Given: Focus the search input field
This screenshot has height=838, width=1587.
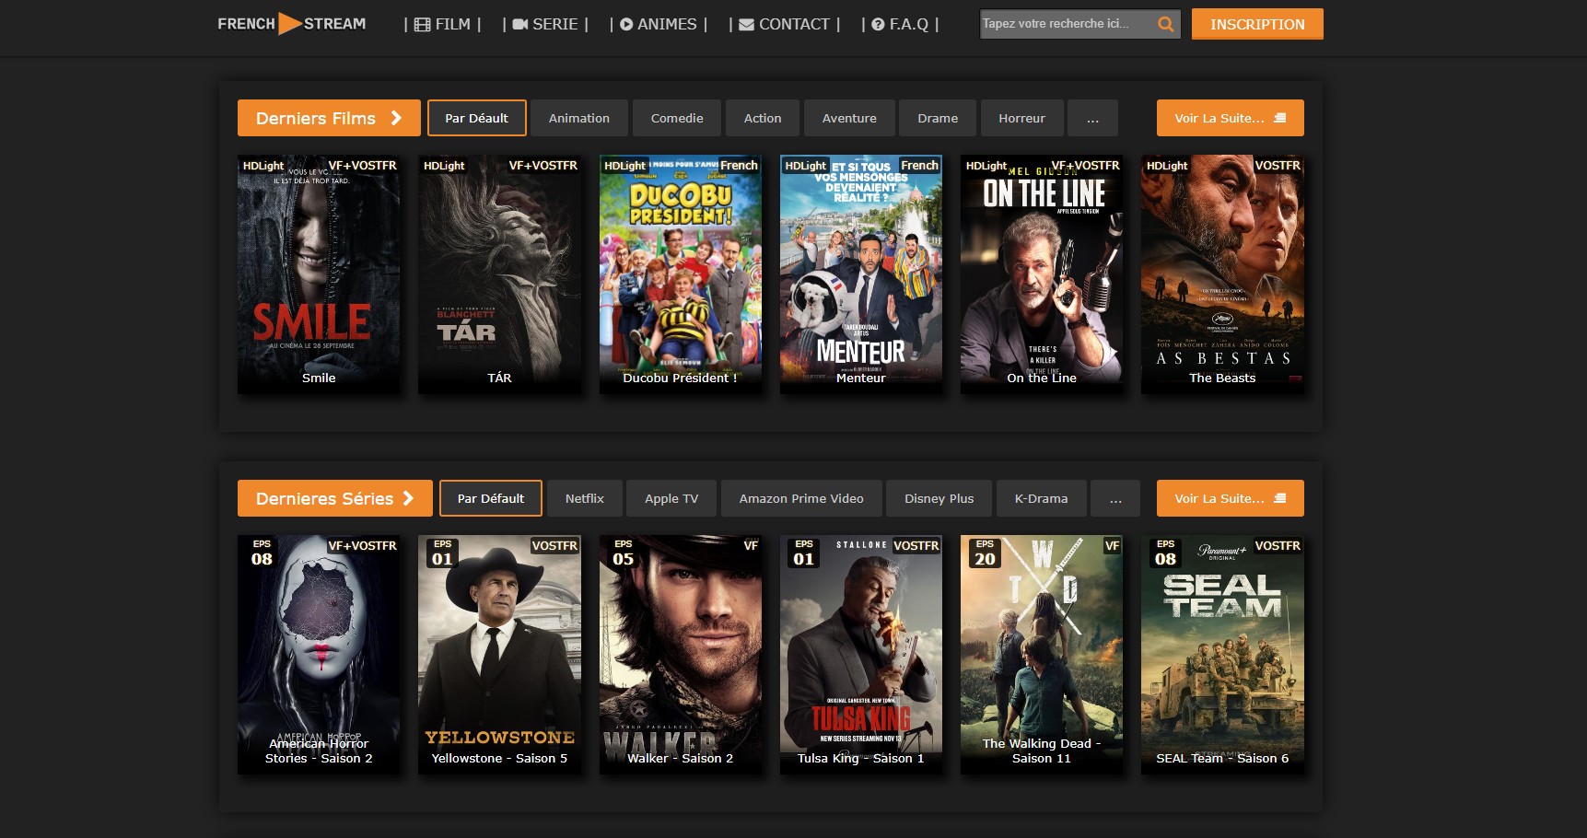Looking at the screenshot, I should click(1066, 24).
